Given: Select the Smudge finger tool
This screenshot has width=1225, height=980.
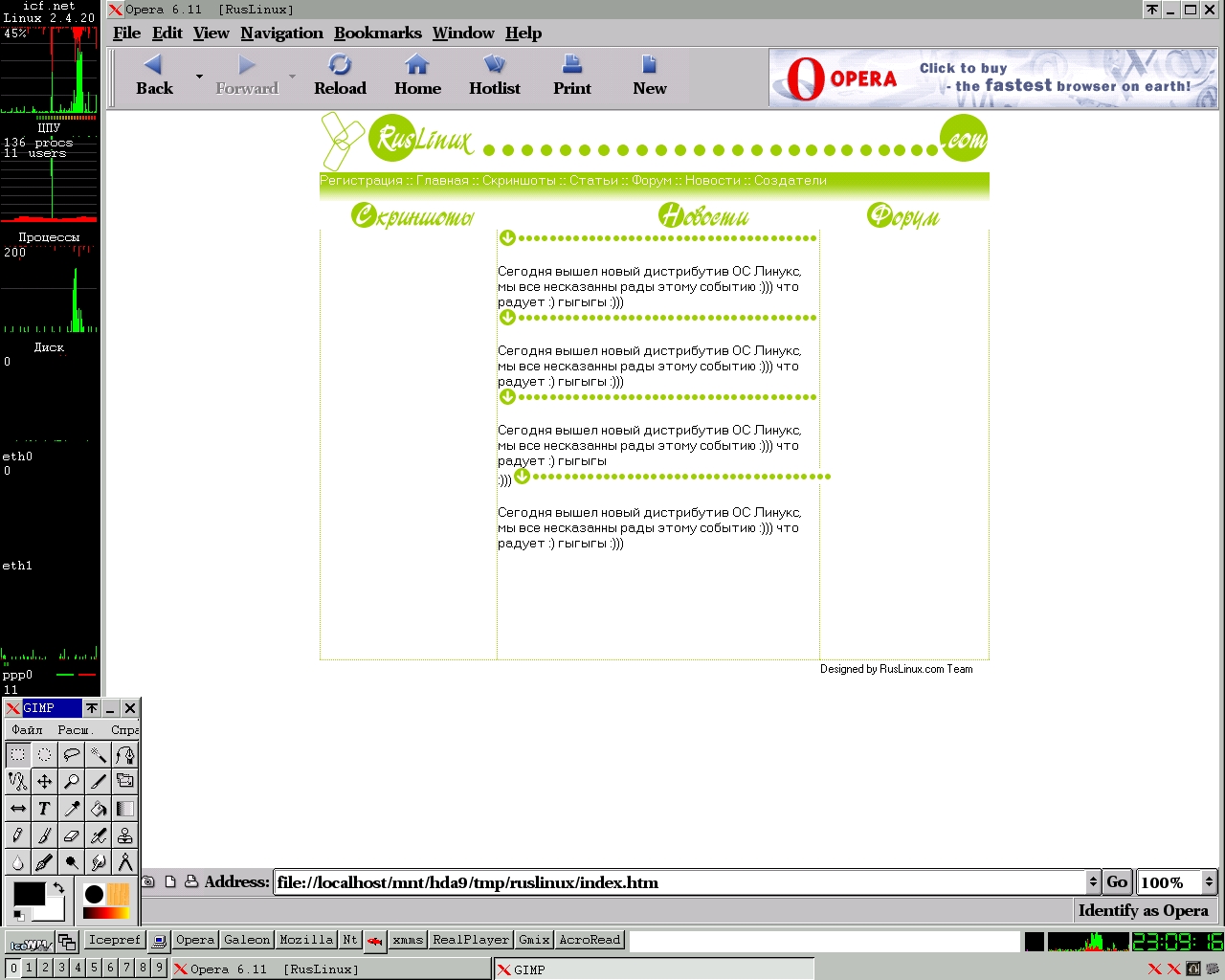Looking at the screenshot, I should [98, 862].
